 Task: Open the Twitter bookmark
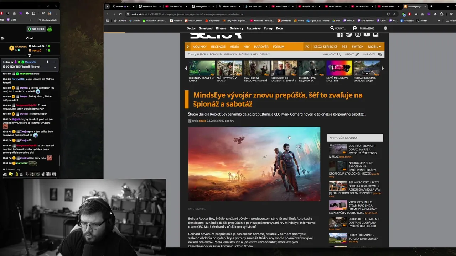(x=421, y=21)
